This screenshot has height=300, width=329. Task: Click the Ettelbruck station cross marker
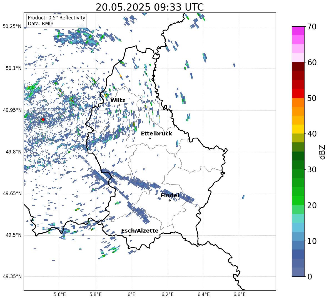pyautogui.click(x=150, y=138)
